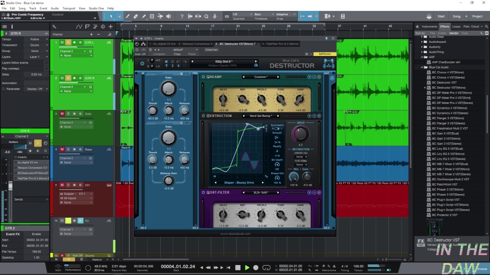This screenshot has width=490, height=275.
Task: Expand the Blue Cat Audio vendor folder
Action: tap(422, 67)
